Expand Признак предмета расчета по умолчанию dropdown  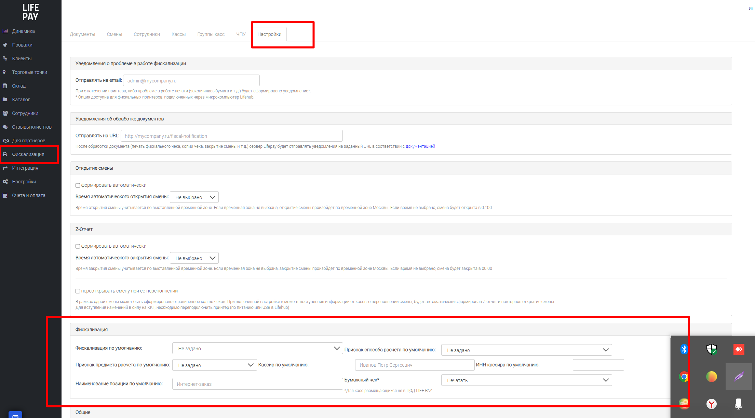pos(215,365)
